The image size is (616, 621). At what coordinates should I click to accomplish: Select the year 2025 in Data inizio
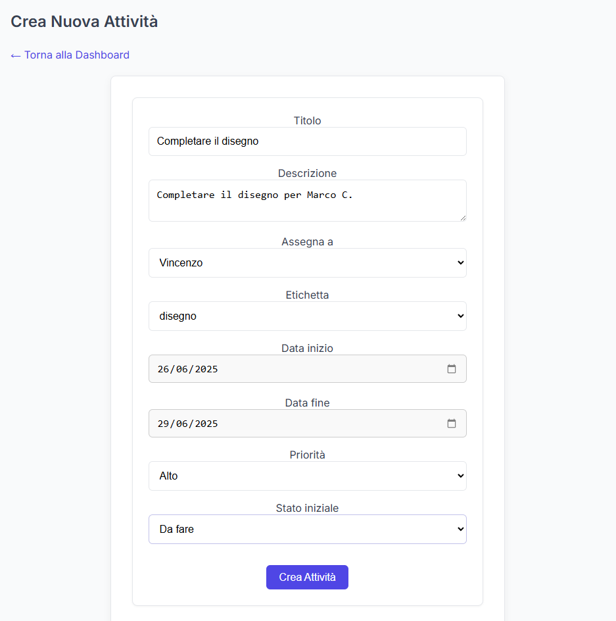pyautogui.click(x=206, y=369)
